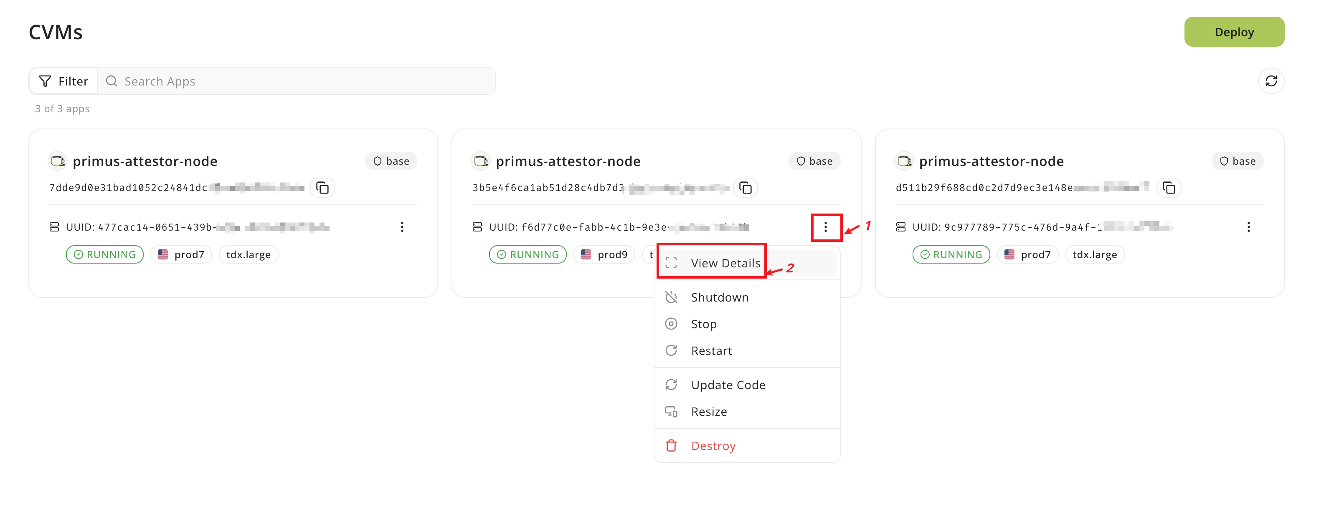
Task: Open three-dot menu on first CVM card
Action: tap(402, 227)
